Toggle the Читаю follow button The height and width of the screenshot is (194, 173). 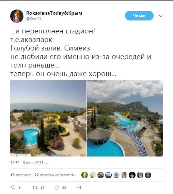(x=139, y=16)
